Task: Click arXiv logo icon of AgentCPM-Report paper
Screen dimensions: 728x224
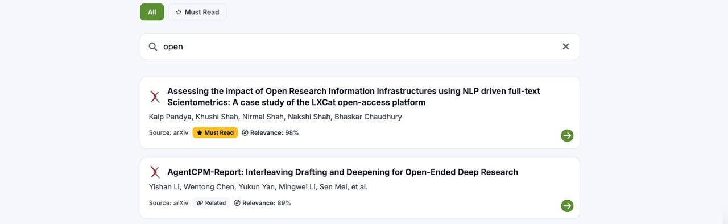Action: pyautogui.click(x=155, y=172)
